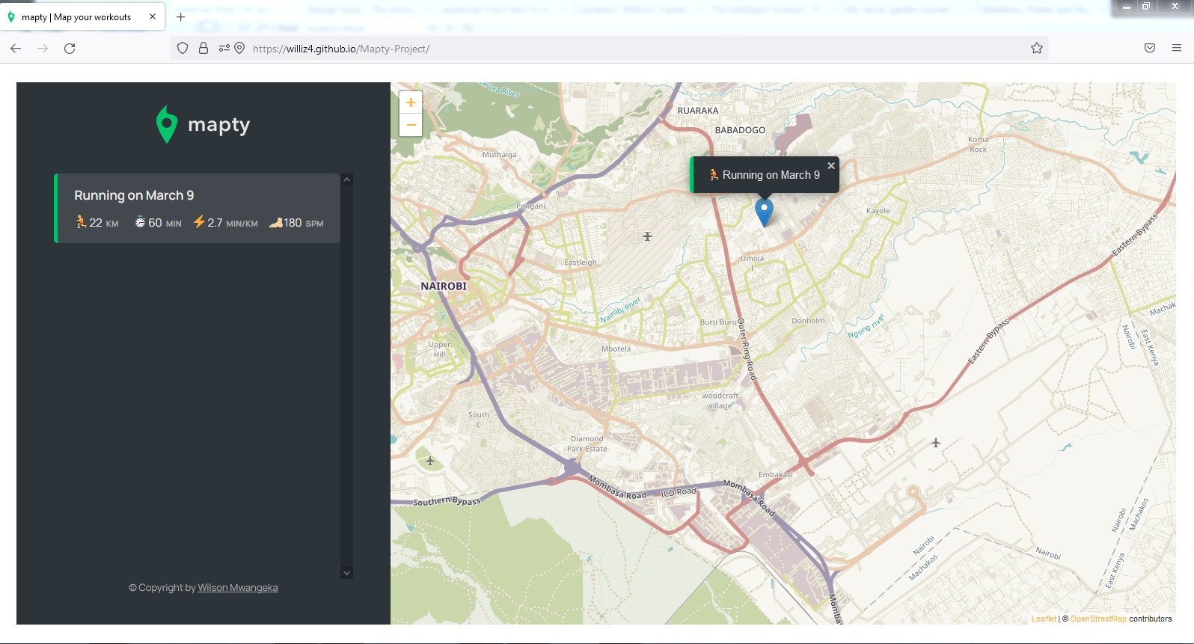Click the airport icon near Southern Bypass
Image resolution: width=1194 pixels, height=644 pixels.
click(430, 461)
